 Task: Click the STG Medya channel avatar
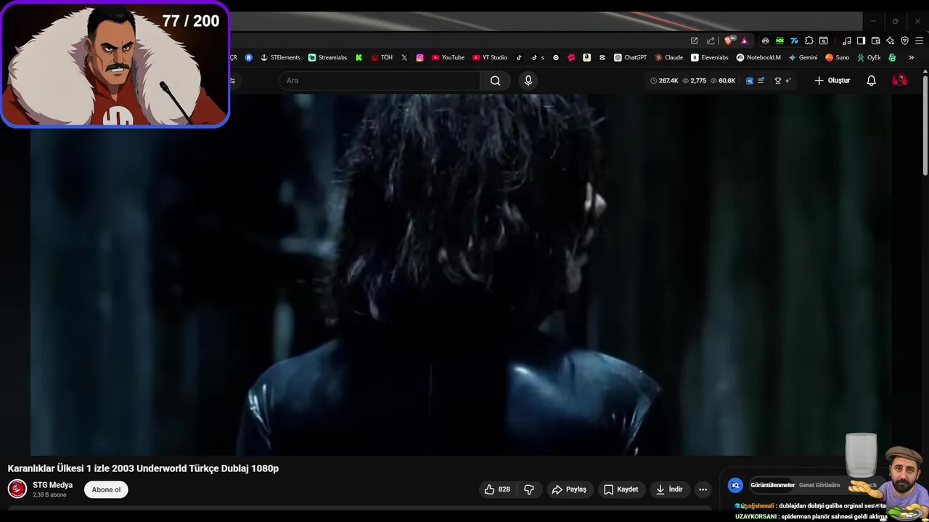pyautogui.click(x=17, y=489)
